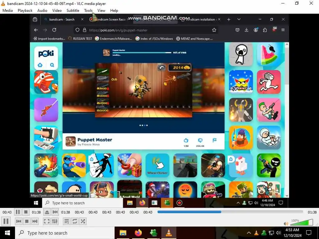
Task: Open the Playback menu
Action: [x=25, y=11]
